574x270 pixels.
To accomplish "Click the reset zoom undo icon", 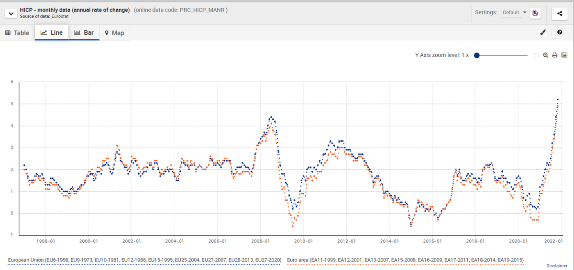I will pyautogui.click(x=537, y=55).
